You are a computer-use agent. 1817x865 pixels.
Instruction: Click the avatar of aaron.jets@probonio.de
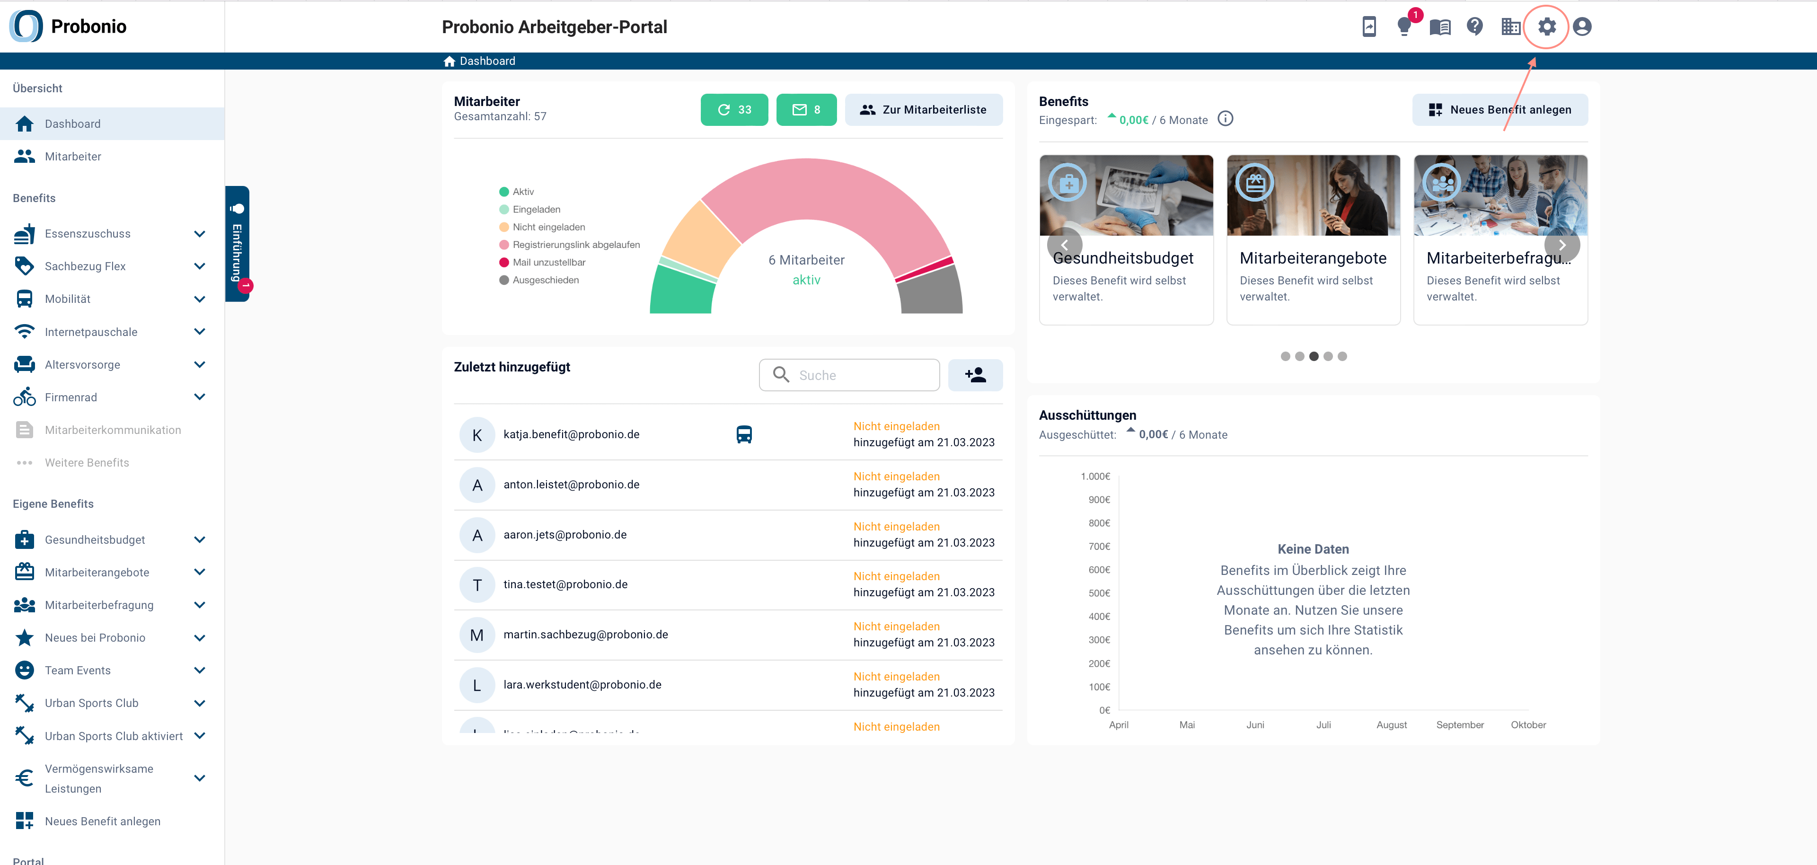(x=477, y=536)
